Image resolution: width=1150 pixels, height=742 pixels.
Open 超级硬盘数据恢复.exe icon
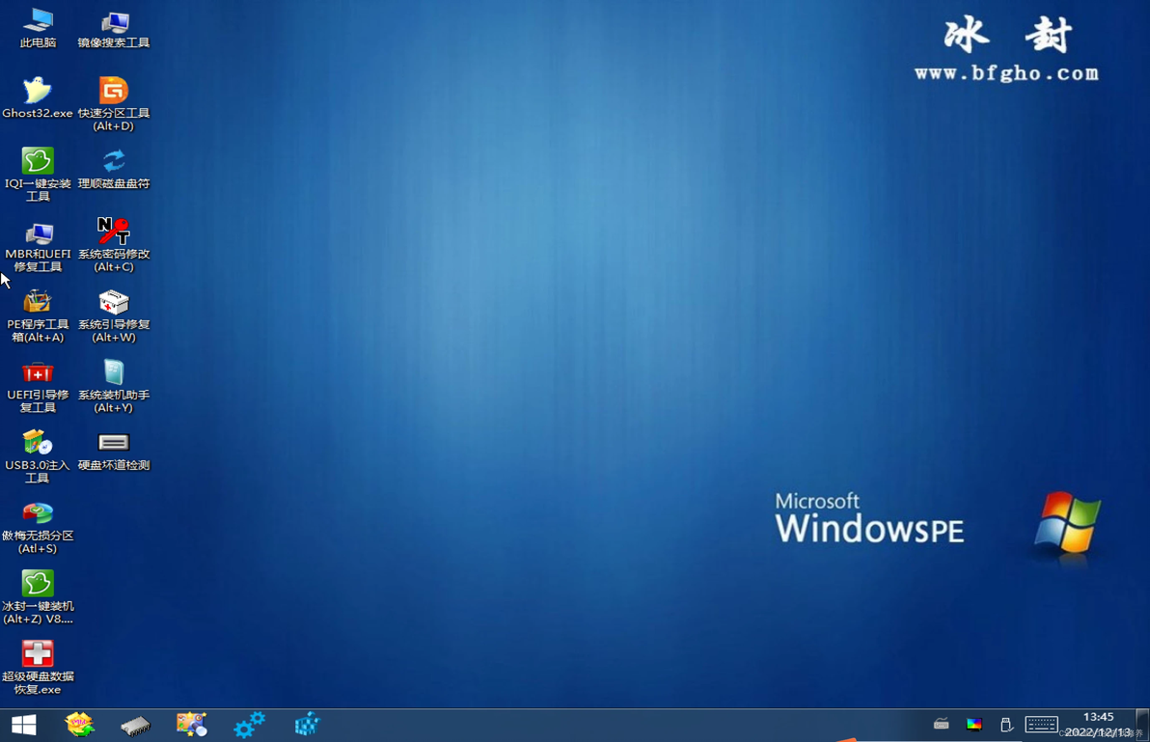point(38,667)
